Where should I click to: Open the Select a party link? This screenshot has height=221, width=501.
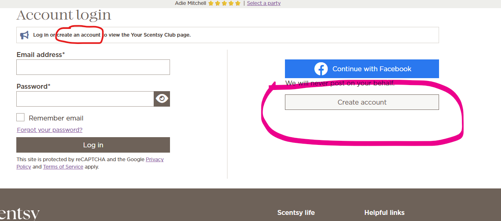[264, 3]
